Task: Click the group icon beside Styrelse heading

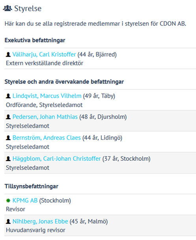Action: tap(7, 8)
